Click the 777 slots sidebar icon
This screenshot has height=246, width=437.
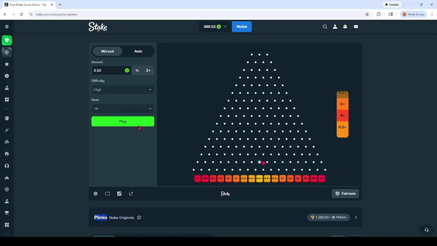point(7,142)
